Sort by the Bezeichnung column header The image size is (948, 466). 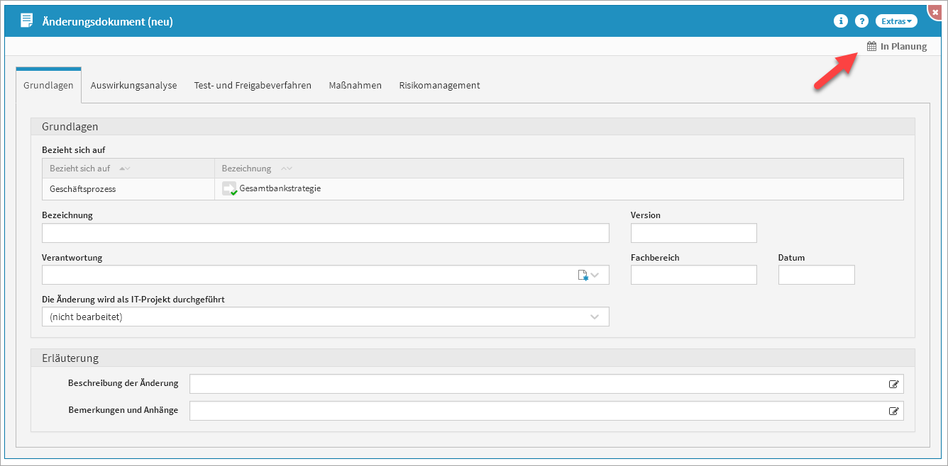[x=246, y=169]
